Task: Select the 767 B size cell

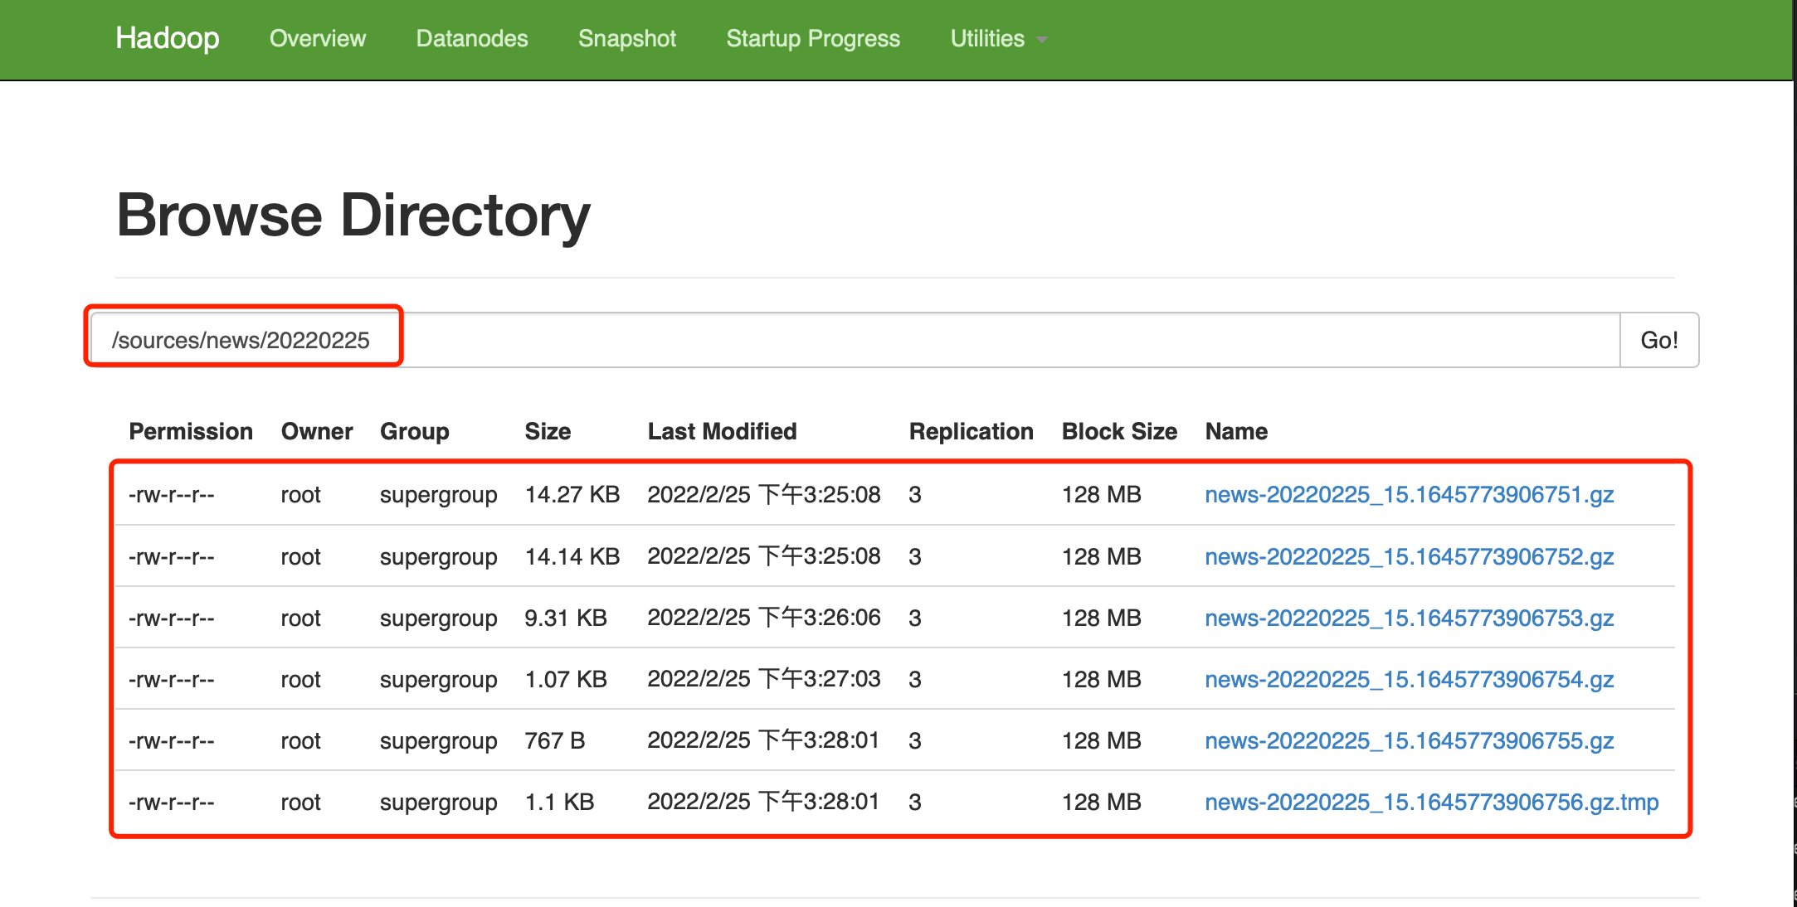Action: point(555,740)
